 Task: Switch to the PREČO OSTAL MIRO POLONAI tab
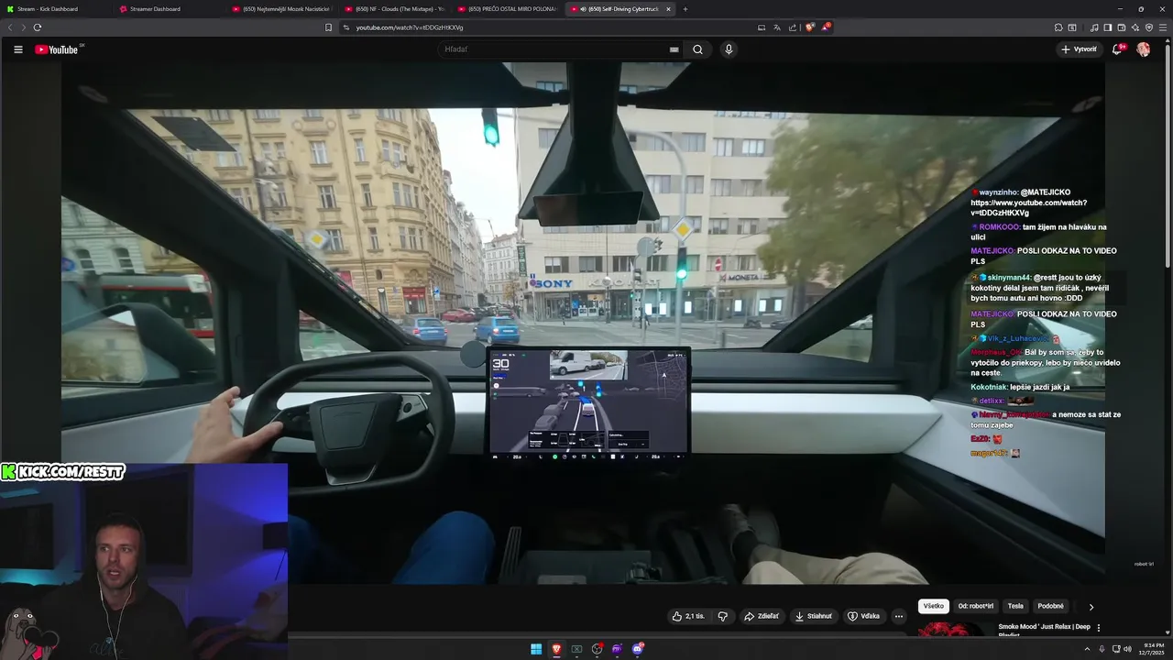click(x=507, y=9)
